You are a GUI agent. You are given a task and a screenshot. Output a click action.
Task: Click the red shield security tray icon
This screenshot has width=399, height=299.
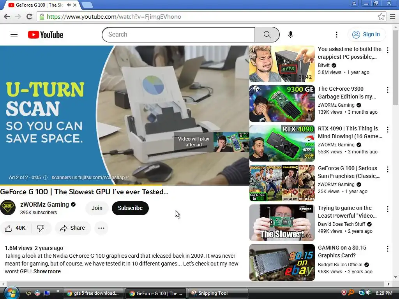(x=344, y=293)
